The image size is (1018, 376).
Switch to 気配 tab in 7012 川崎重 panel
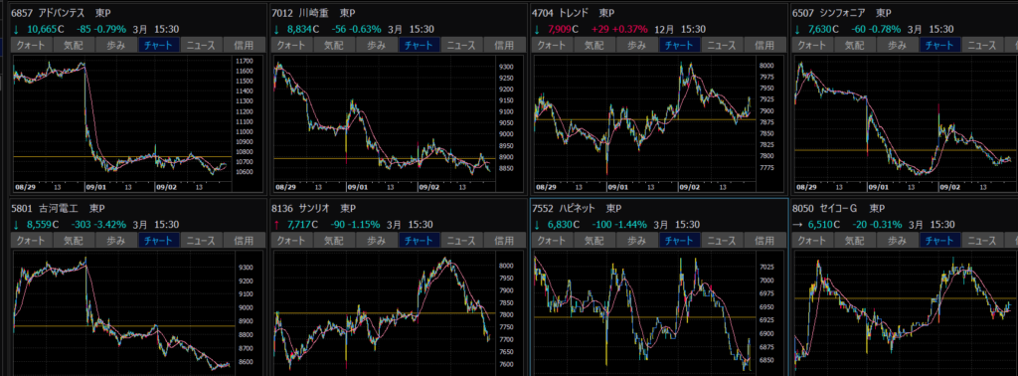[334, 45]
